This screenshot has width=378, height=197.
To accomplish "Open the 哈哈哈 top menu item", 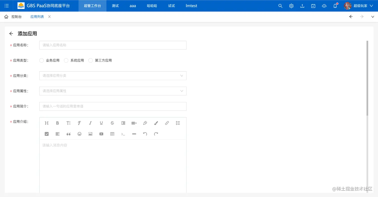I will point(152,6).
